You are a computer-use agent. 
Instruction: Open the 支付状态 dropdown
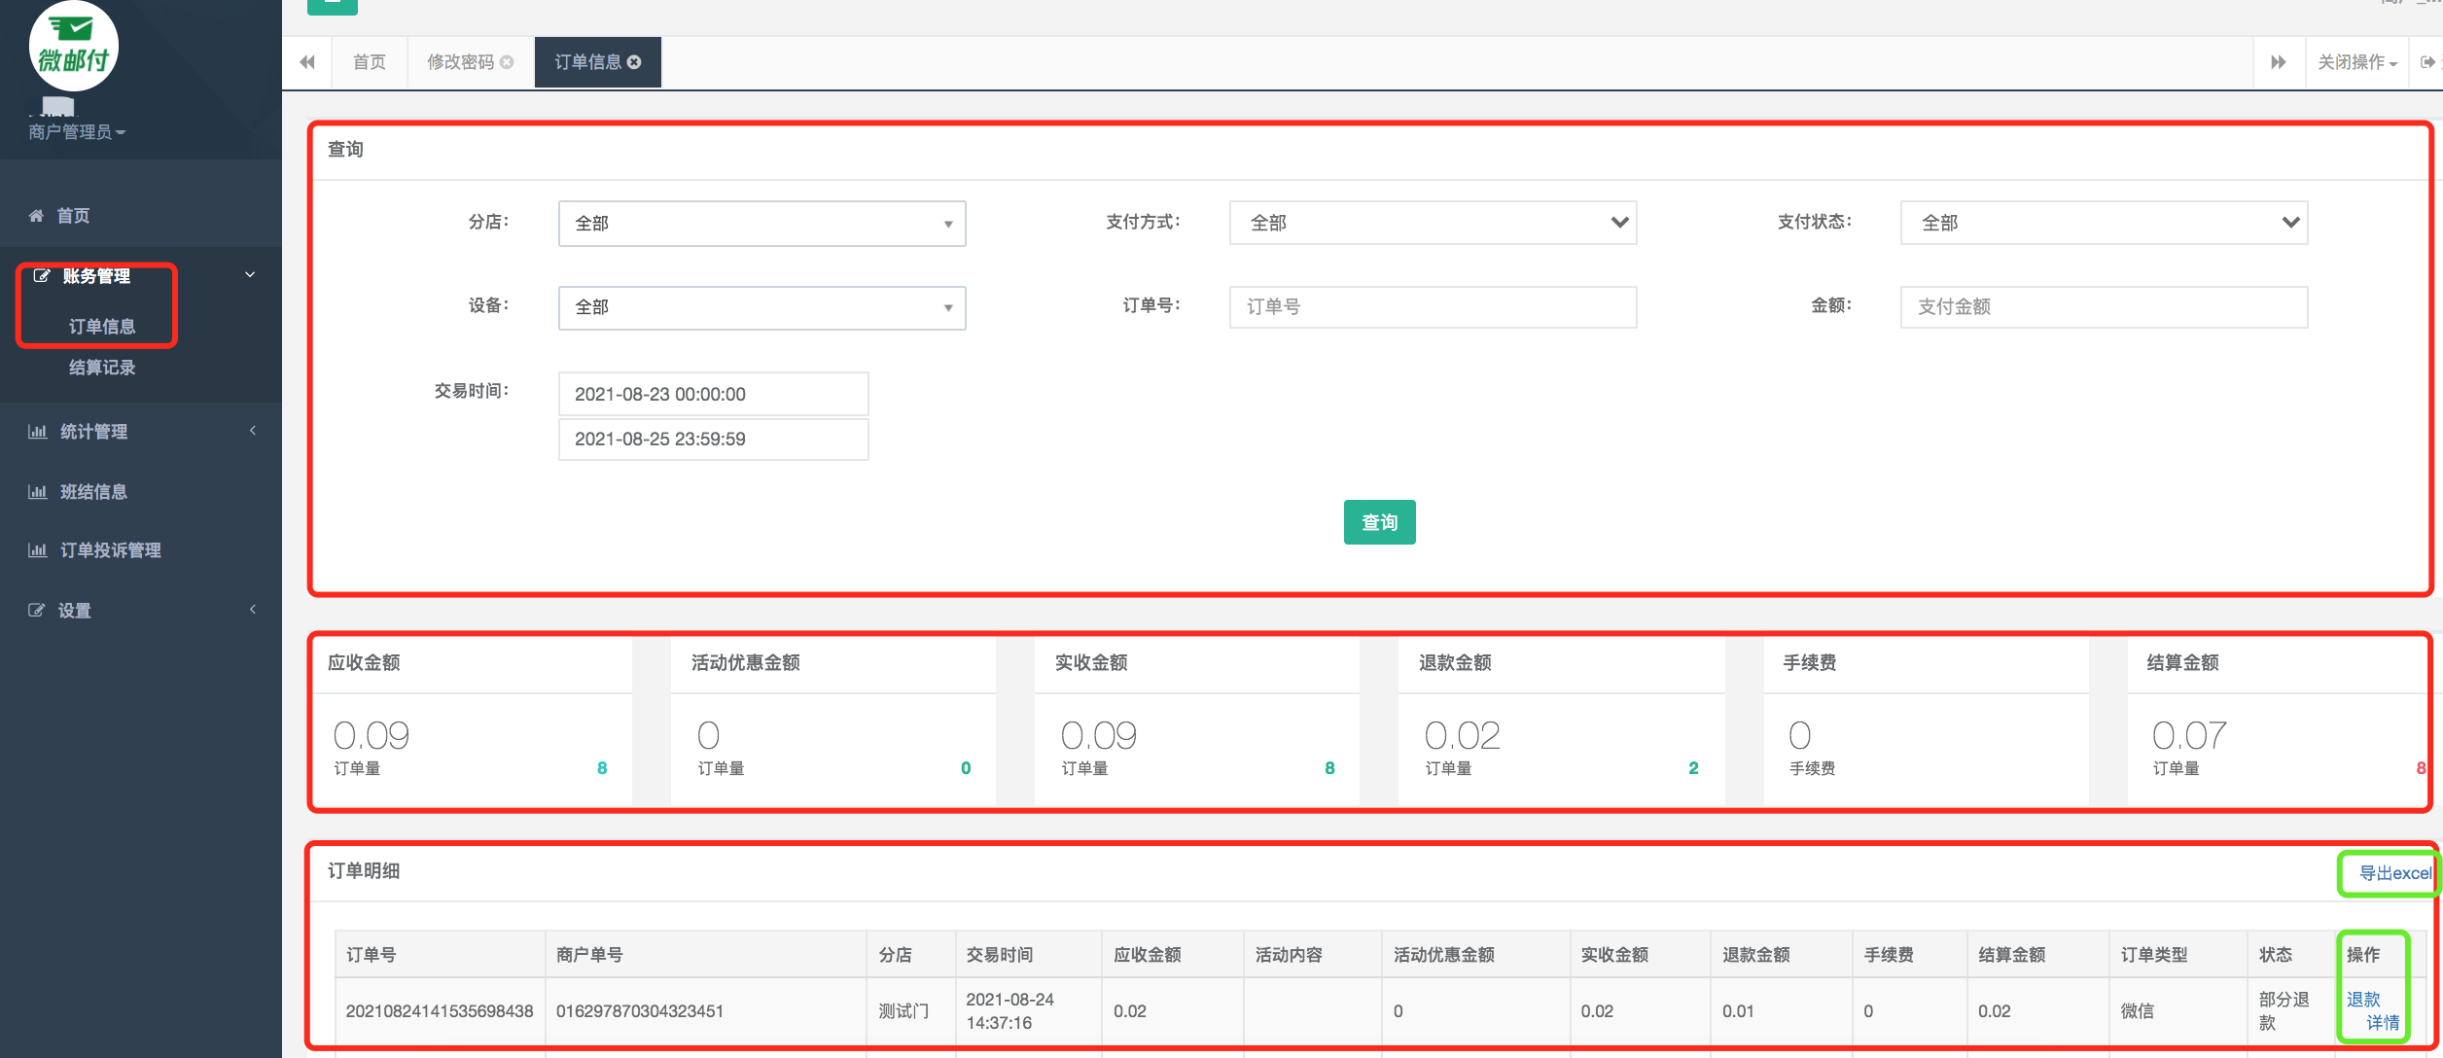2104,223
